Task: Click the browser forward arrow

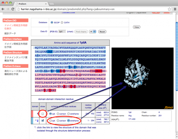Action: pos(8,10)
